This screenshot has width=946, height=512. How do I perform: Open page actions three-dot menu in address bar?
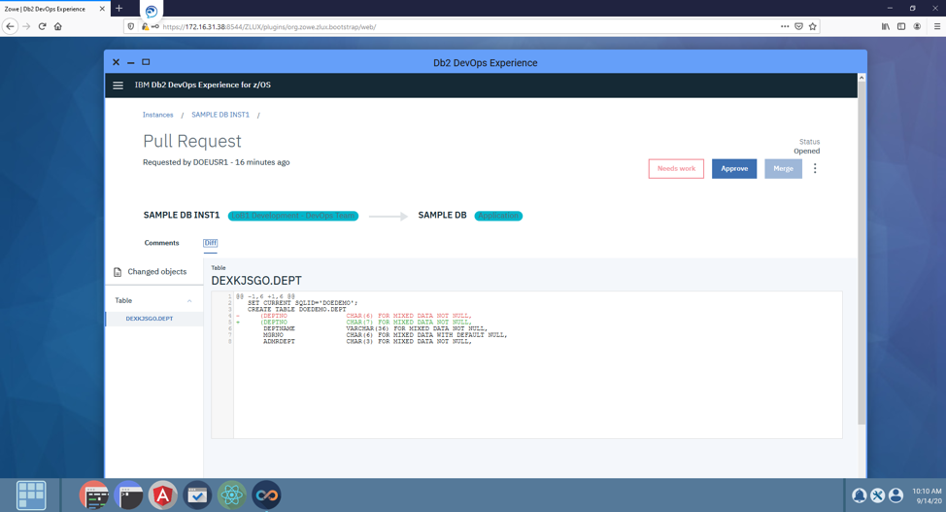[x=785, y=26]
